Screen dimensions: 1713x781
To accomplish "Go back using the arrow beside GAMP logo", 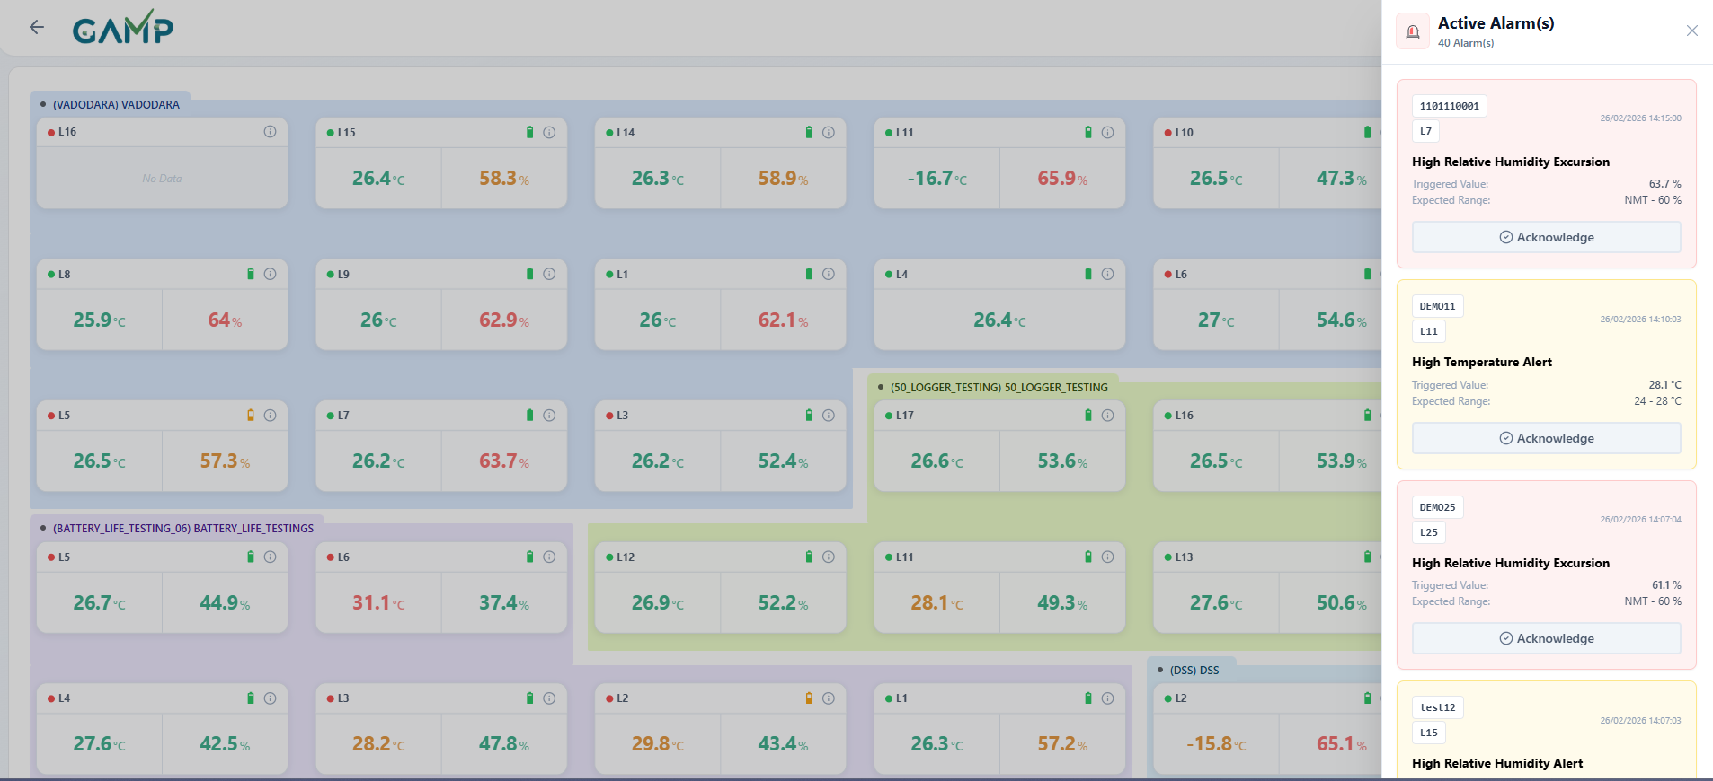I will click(x=37, y=27).
